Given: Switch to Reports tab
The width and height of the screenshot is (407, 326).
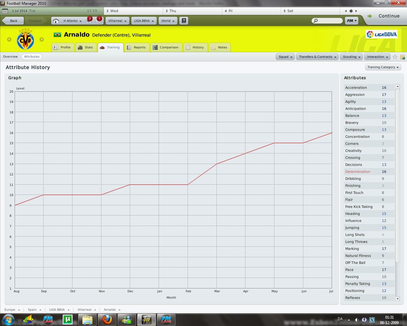Looking at the screenshot, I should point(137,47).
